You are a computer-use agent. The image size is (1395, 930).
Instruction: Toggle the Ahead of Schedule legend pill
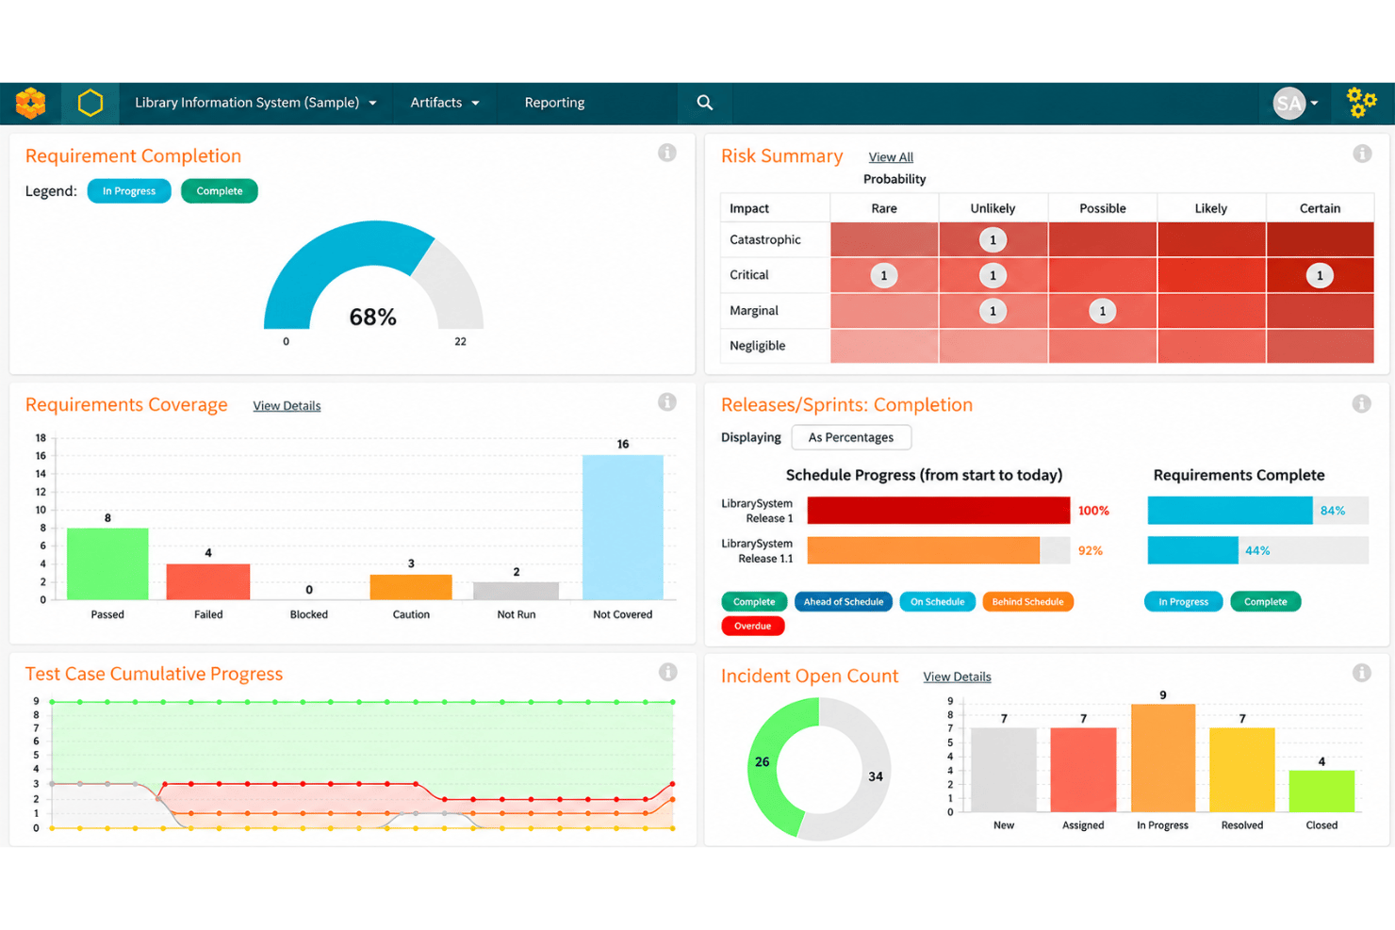coord(844,602)
